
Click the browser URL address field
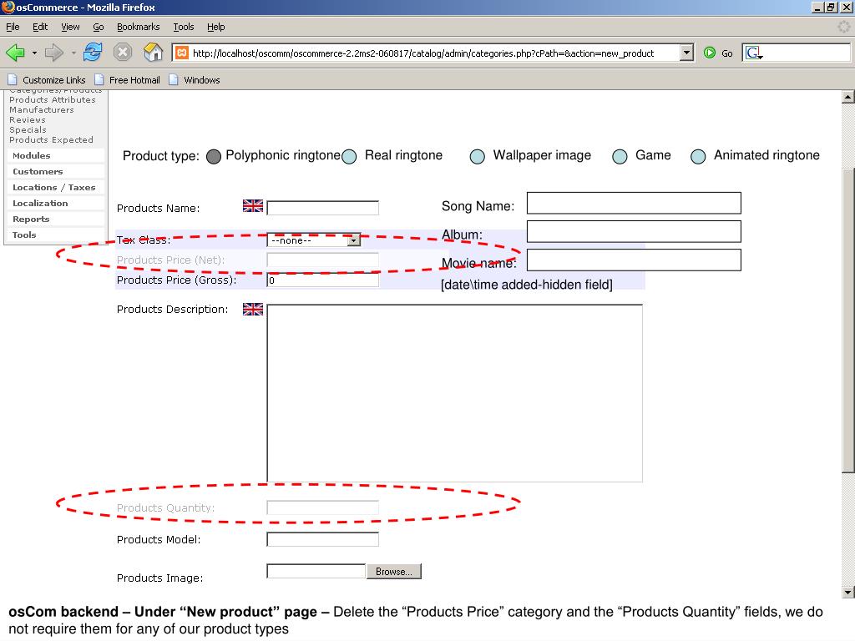tap(433, 53)
